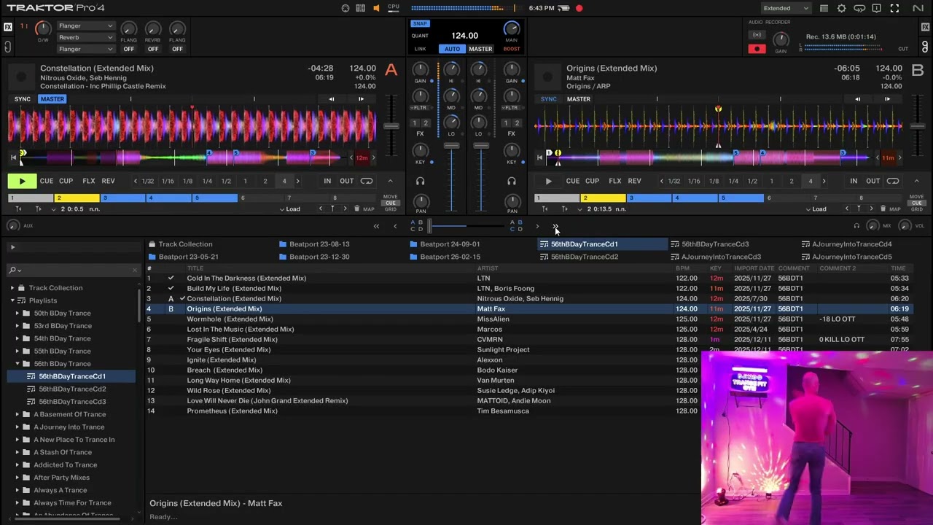Delete the cue point on deck A
Image resolution: width=933 pixels, height=525 pixels.
(356, 209)
